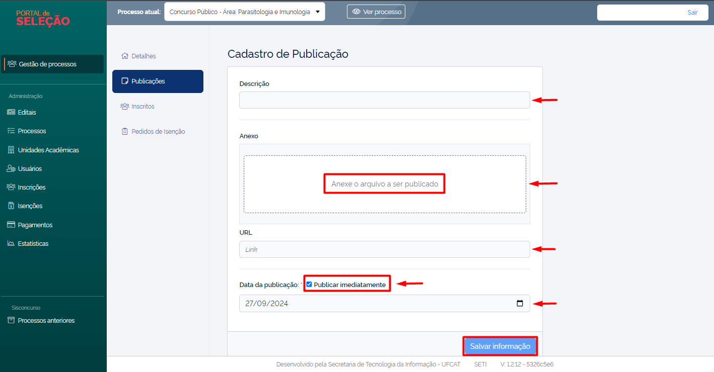Uncheck Publicar imediatamente checkbox
The height and width of the screenshot is (372, 714).
coord(309,285)
